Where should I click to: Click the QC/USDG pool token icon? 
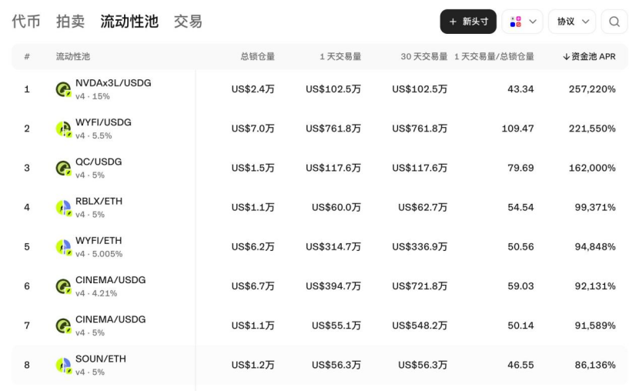pos(64,169)
